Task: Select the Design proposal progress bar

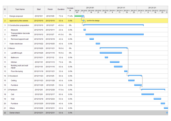Action: (x=79, y=16)
